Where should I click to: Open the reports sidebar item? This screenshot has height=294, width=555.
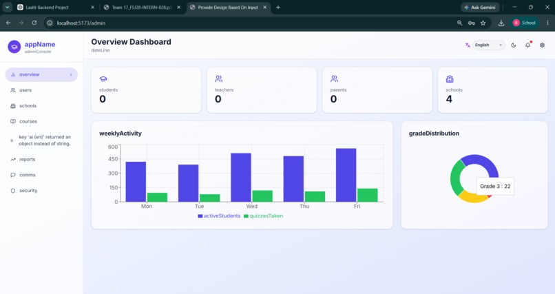[41, 159]
